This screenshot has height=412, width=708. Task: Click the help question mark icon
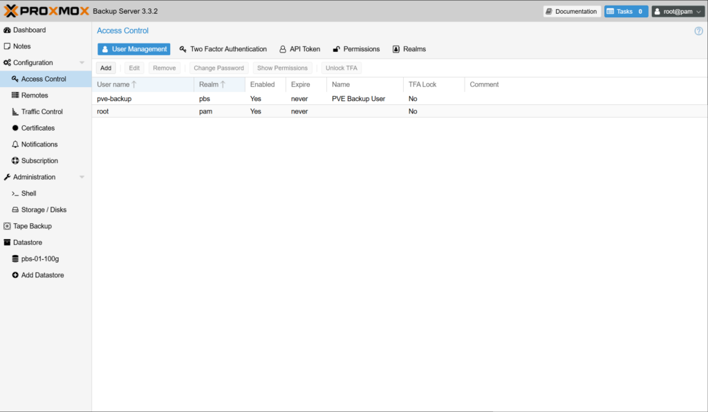pyautogui.click(x=698, y=31)
